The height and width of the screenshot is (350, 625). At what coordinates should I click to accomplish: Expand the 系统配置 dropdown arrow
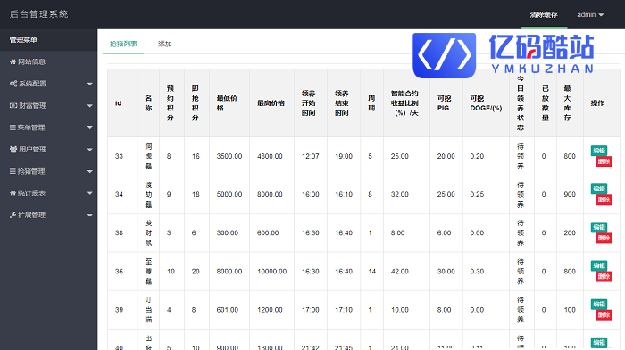click(89, 84)
